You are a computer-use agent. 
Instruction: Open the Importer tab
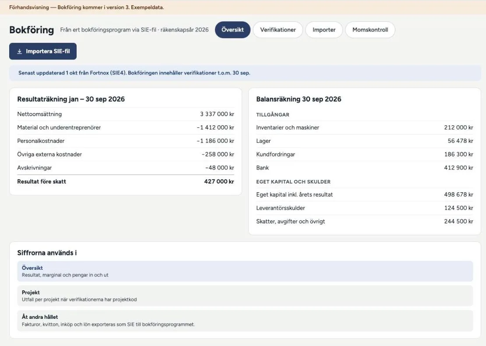324,30
